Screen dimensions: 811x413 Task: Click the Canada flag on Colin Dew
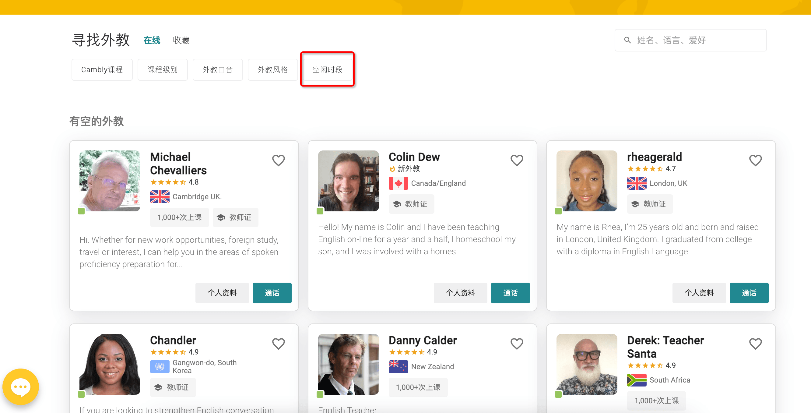point(398,183)
